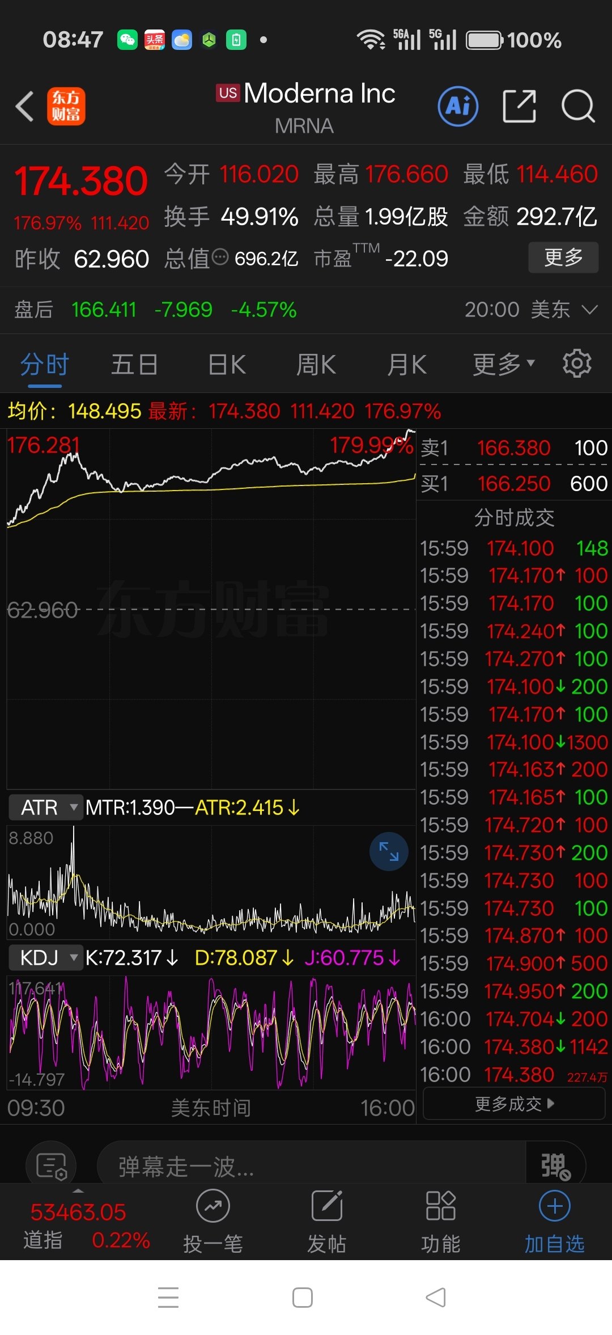
Task: Tap the 买1 bid price 166.250
Action: click(513, 484)
